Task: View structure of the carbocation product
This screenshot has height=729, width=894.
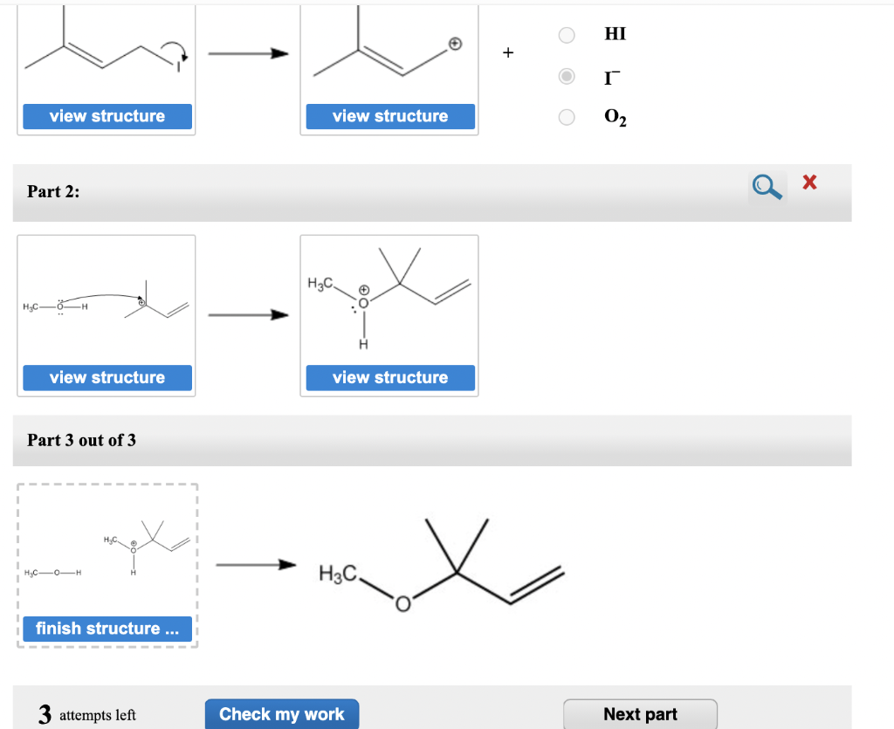Action: click(389, 116)
